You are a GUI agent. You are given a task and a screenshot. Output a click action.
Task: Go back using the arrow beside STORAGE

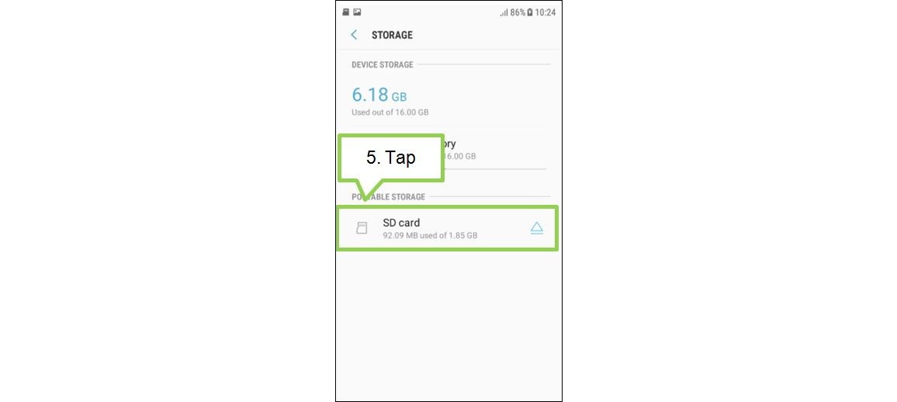354,35
